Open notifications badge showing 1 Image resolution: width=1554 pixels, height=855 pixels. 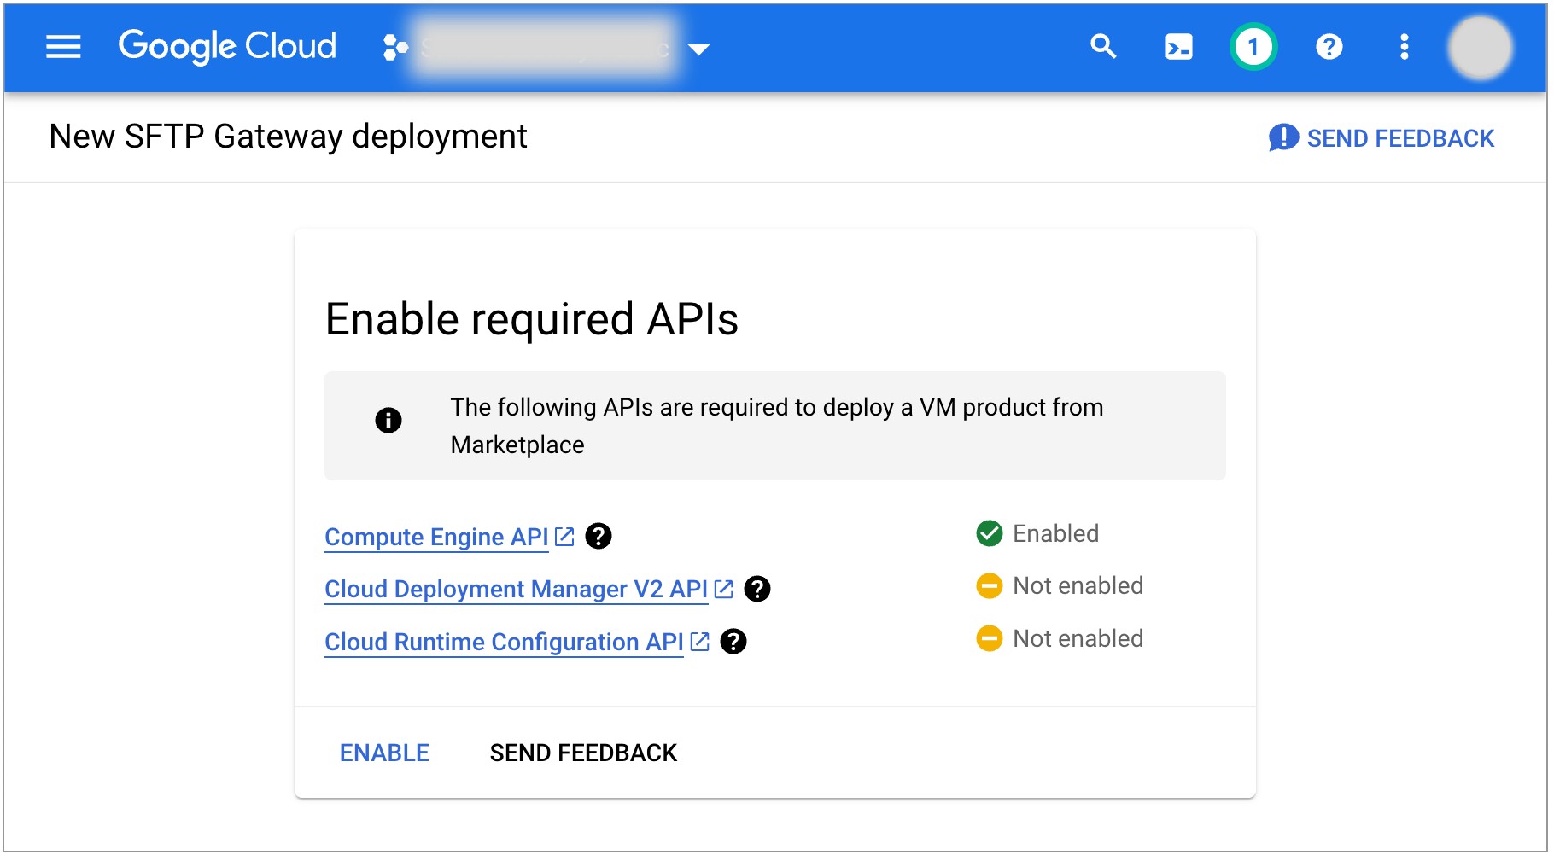point(1253,47)
